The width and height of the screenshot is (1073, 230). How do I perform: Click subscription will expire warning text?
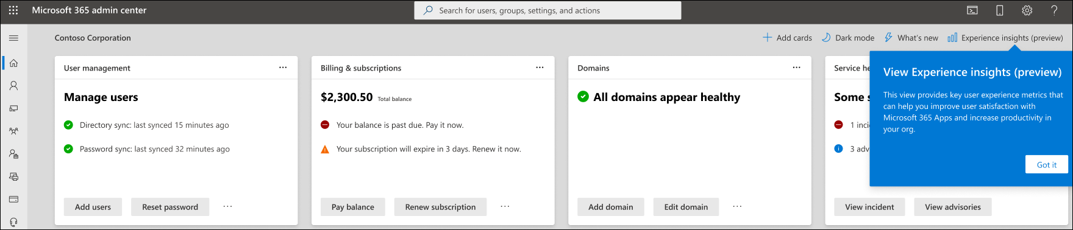pyautogui.click(x=429, y=148)
